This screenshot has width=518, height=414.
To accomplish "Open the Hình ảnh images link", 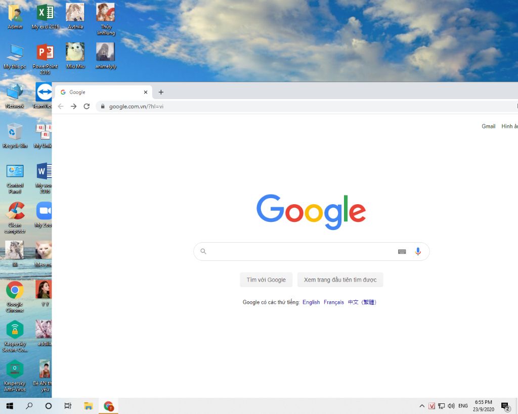I will click(x=509, y=126).
